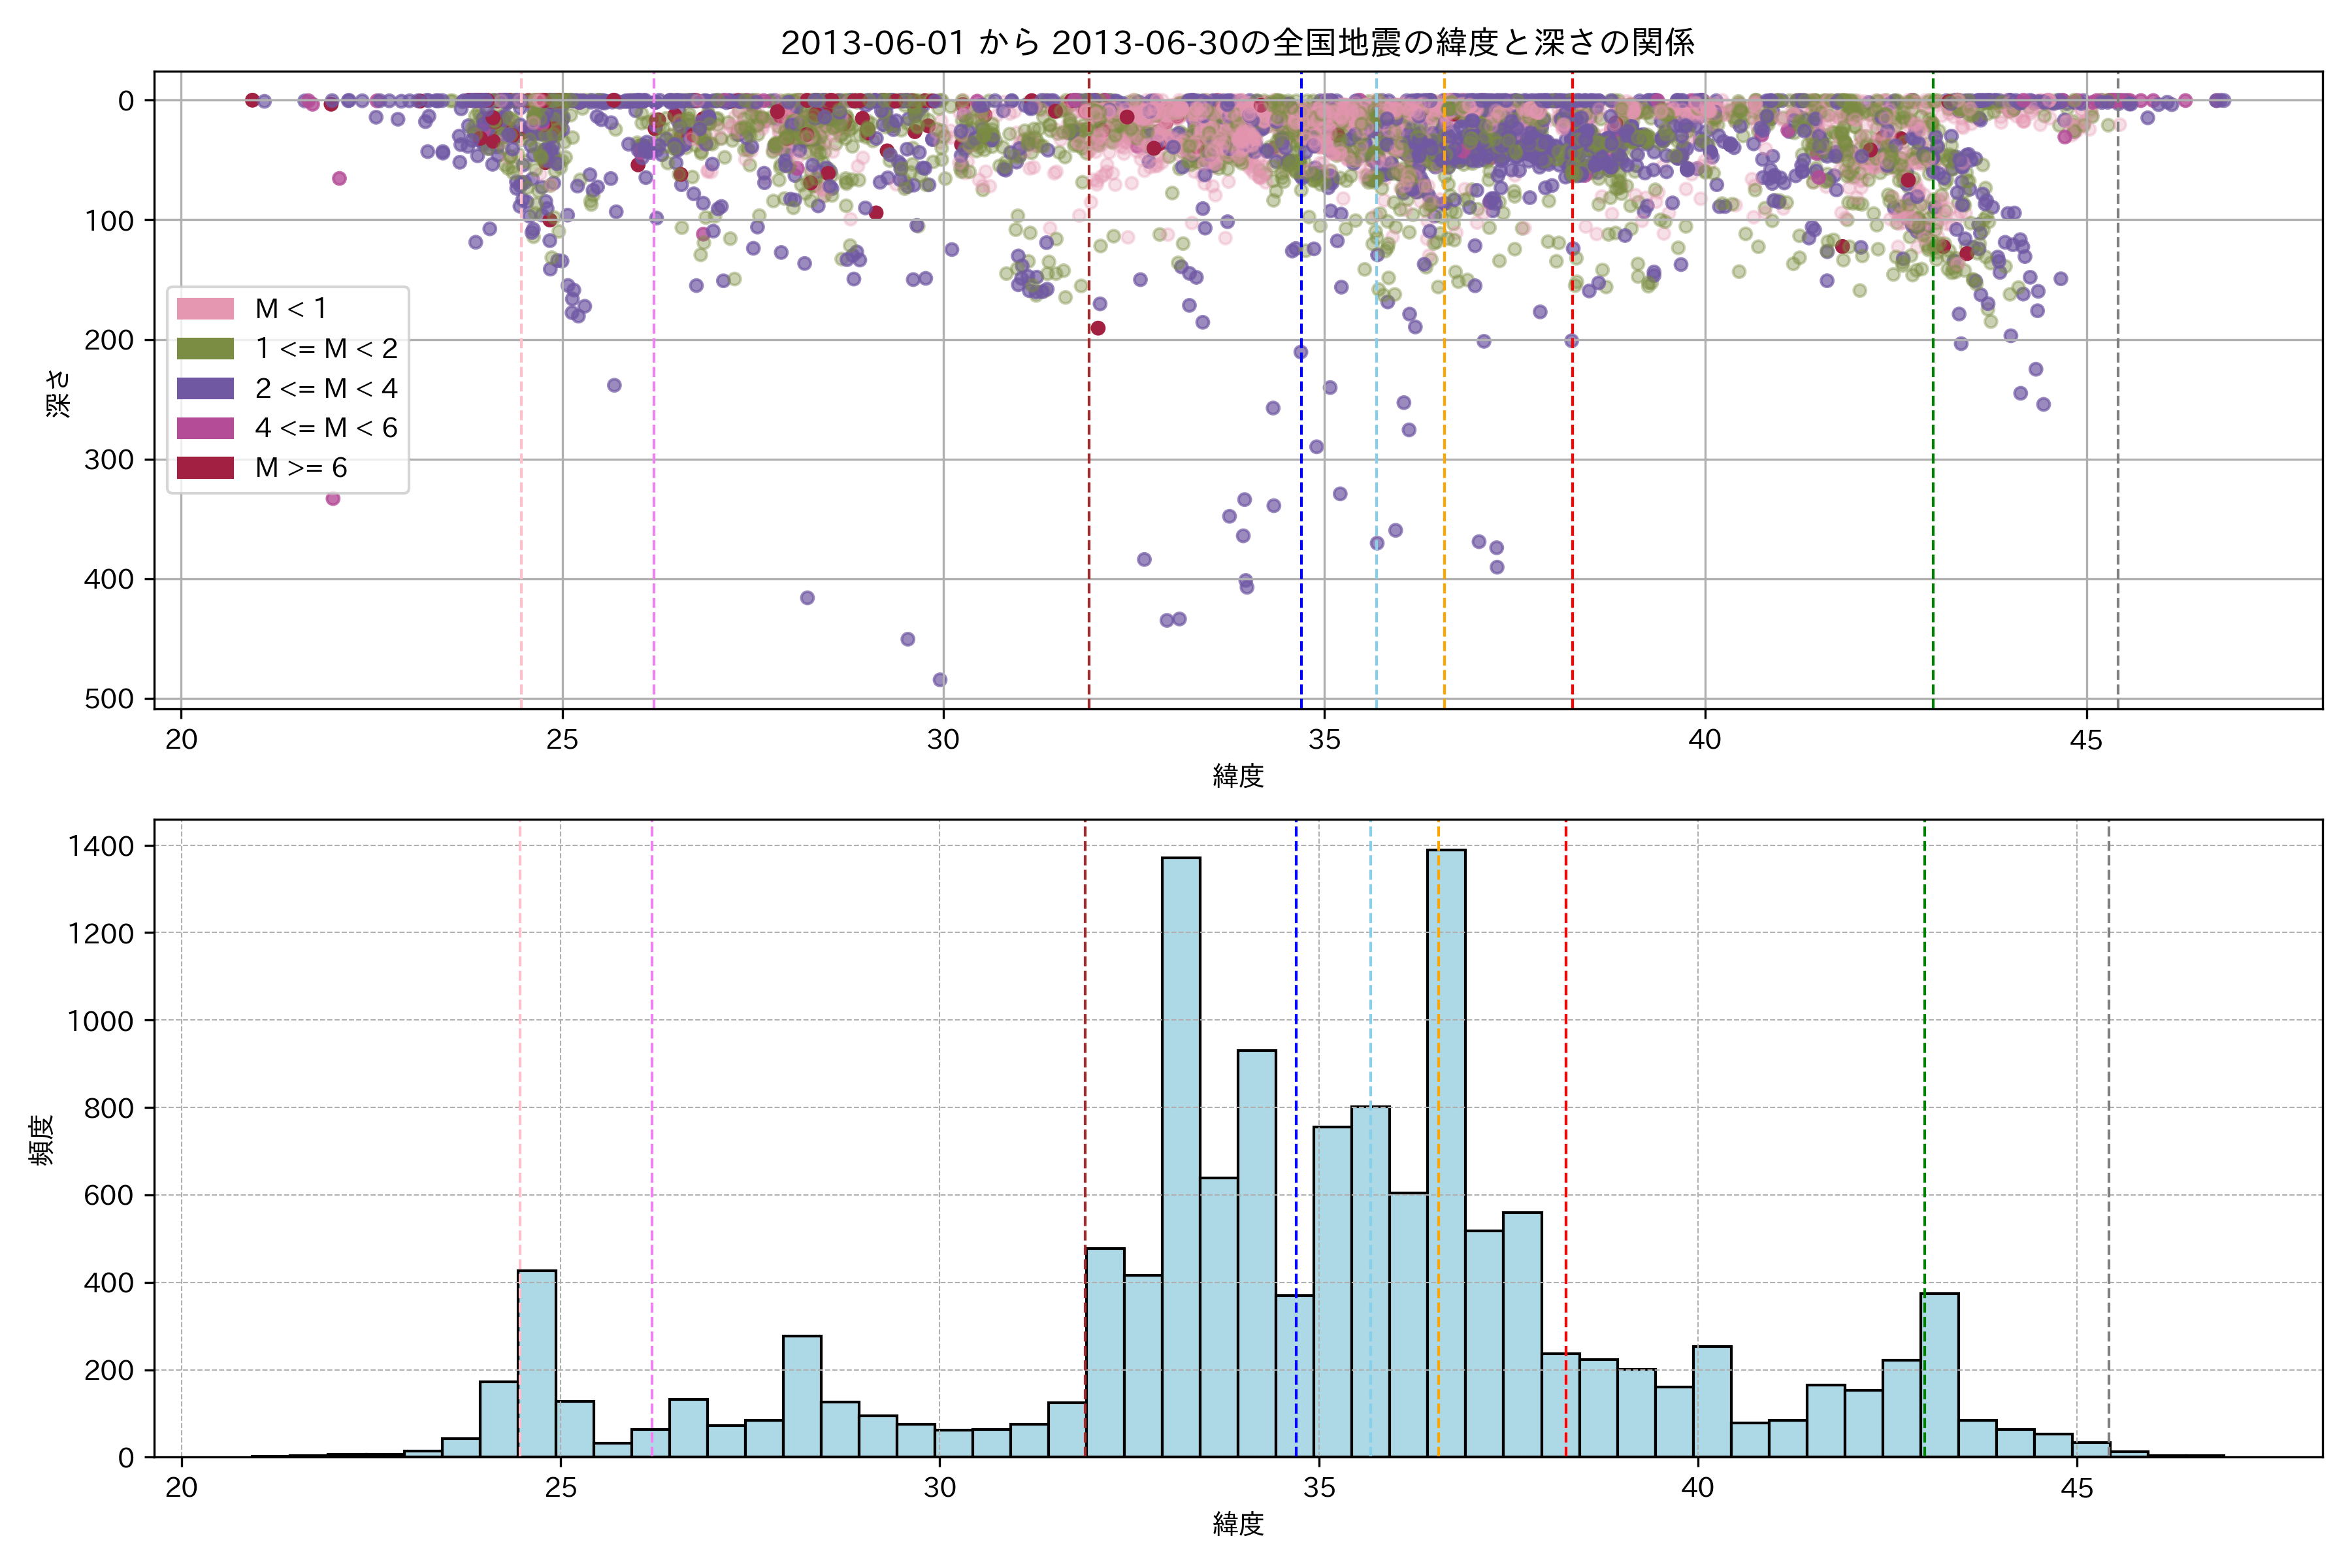
Task: Click the crimson M >= 6 legend swatch
Action: [x=205, y=468]
